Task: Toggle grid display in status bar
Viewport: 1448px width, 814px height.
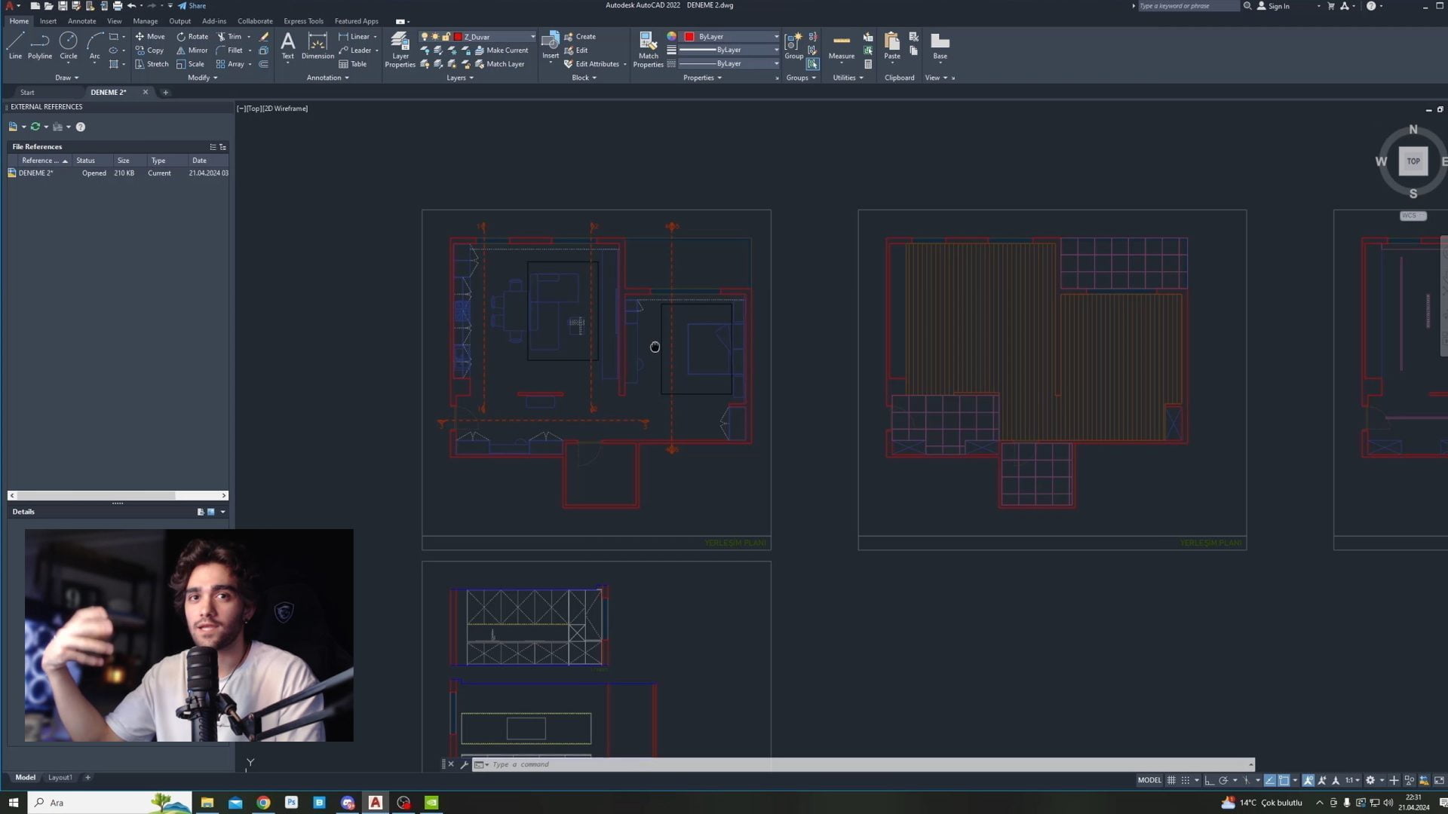Action: [x=1171, y=780]
